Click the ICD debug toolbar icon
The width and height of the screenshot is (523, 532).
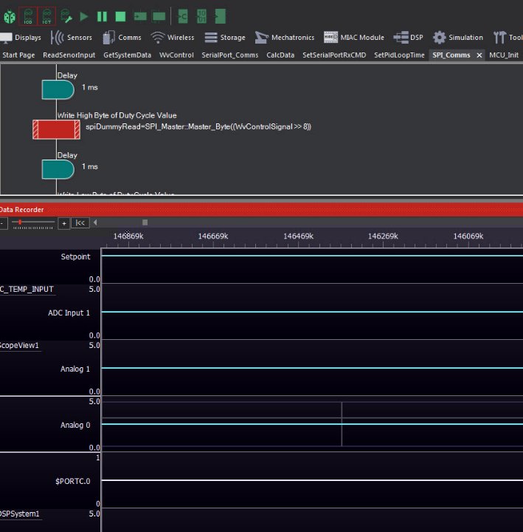pyautogui.click(x=28, y=16)
